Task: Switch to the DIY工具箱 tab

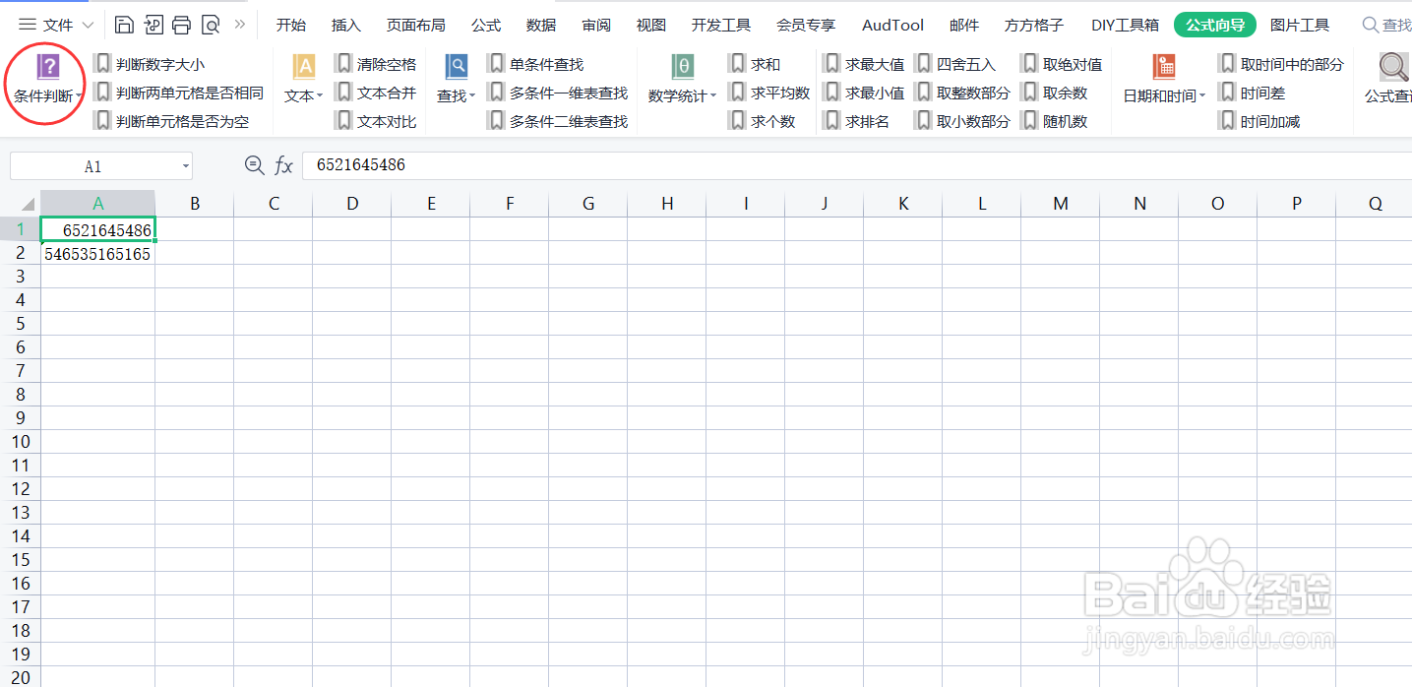Action: 1125,25
